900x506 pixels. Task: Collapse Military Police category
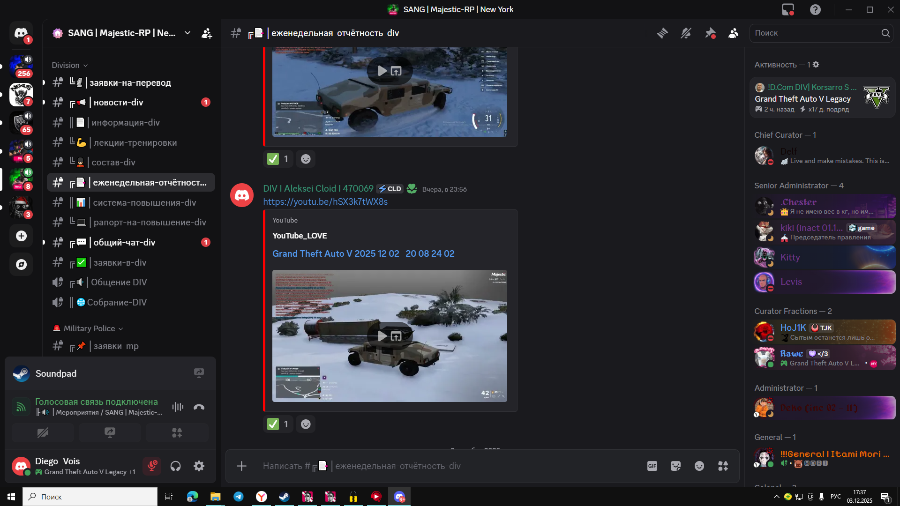(89, 328)
